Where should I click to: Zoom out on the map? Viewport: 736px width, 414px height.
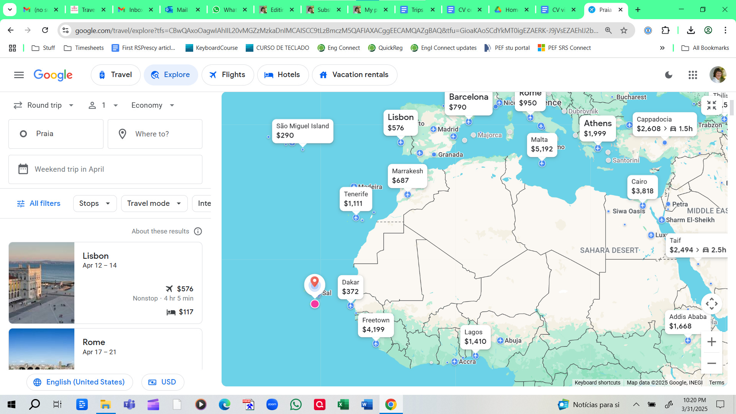[711, 363]
